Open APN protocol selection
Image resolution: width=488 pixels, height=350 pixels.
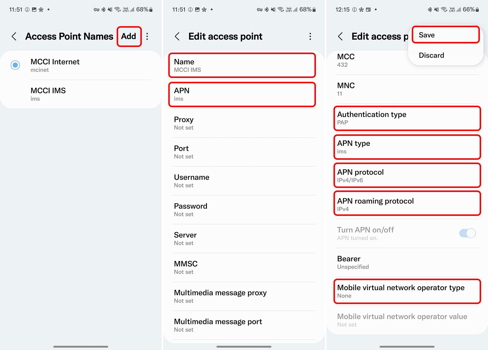coord(407,176)
